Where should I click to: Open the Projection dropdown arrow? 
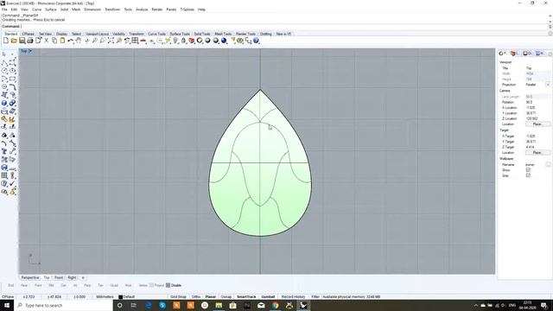click(548, 85)
